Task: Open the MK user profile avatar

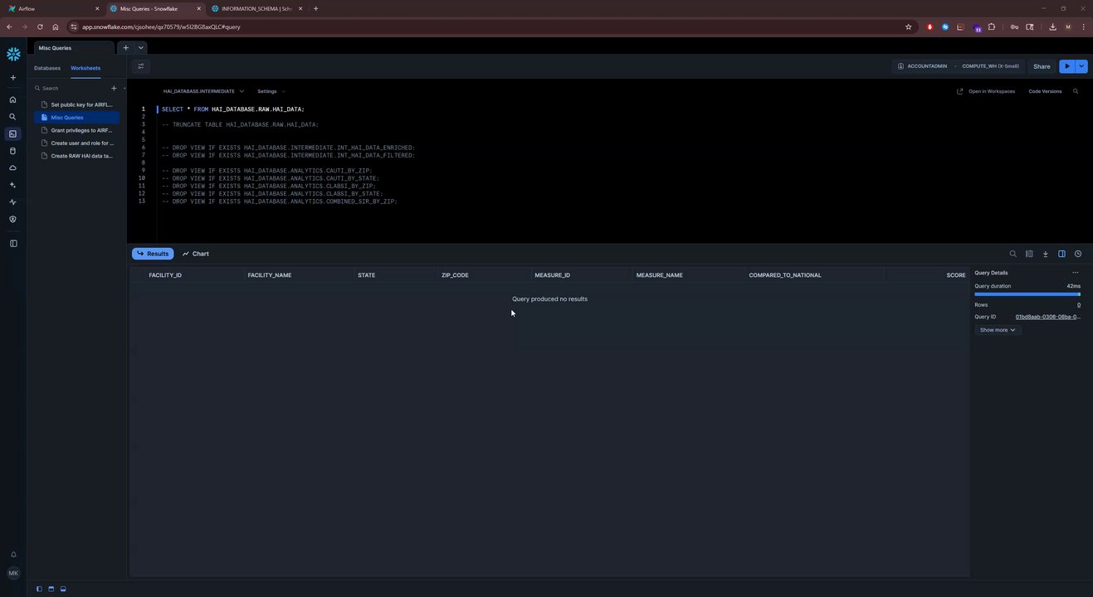Action: coord(13,573)
